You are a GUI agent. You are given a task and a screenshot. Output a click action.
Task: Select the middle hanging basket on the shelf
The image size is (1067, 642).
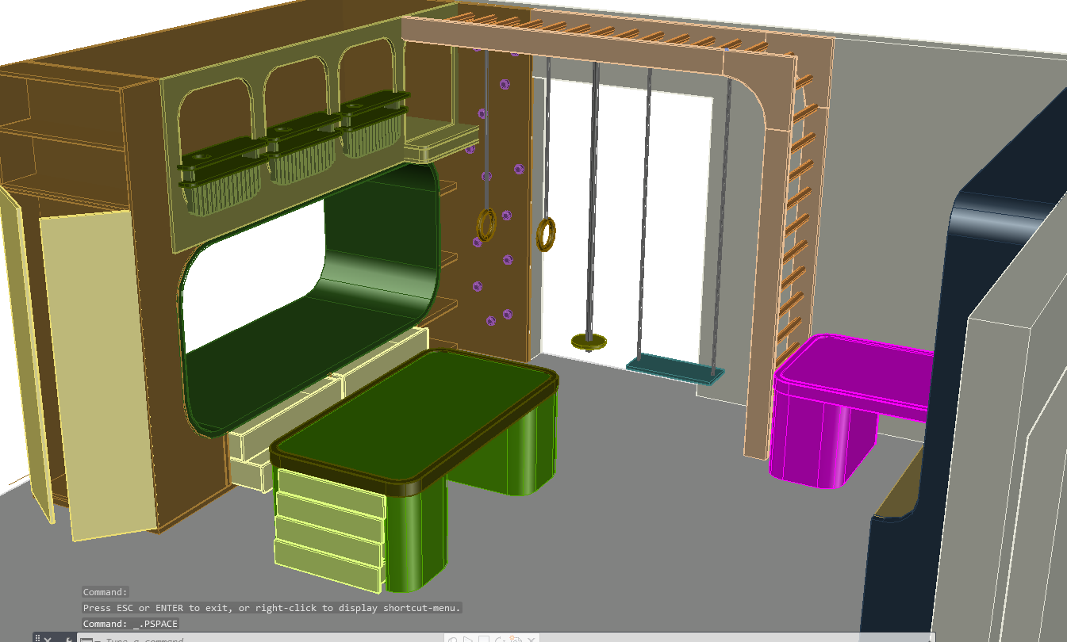302,155
